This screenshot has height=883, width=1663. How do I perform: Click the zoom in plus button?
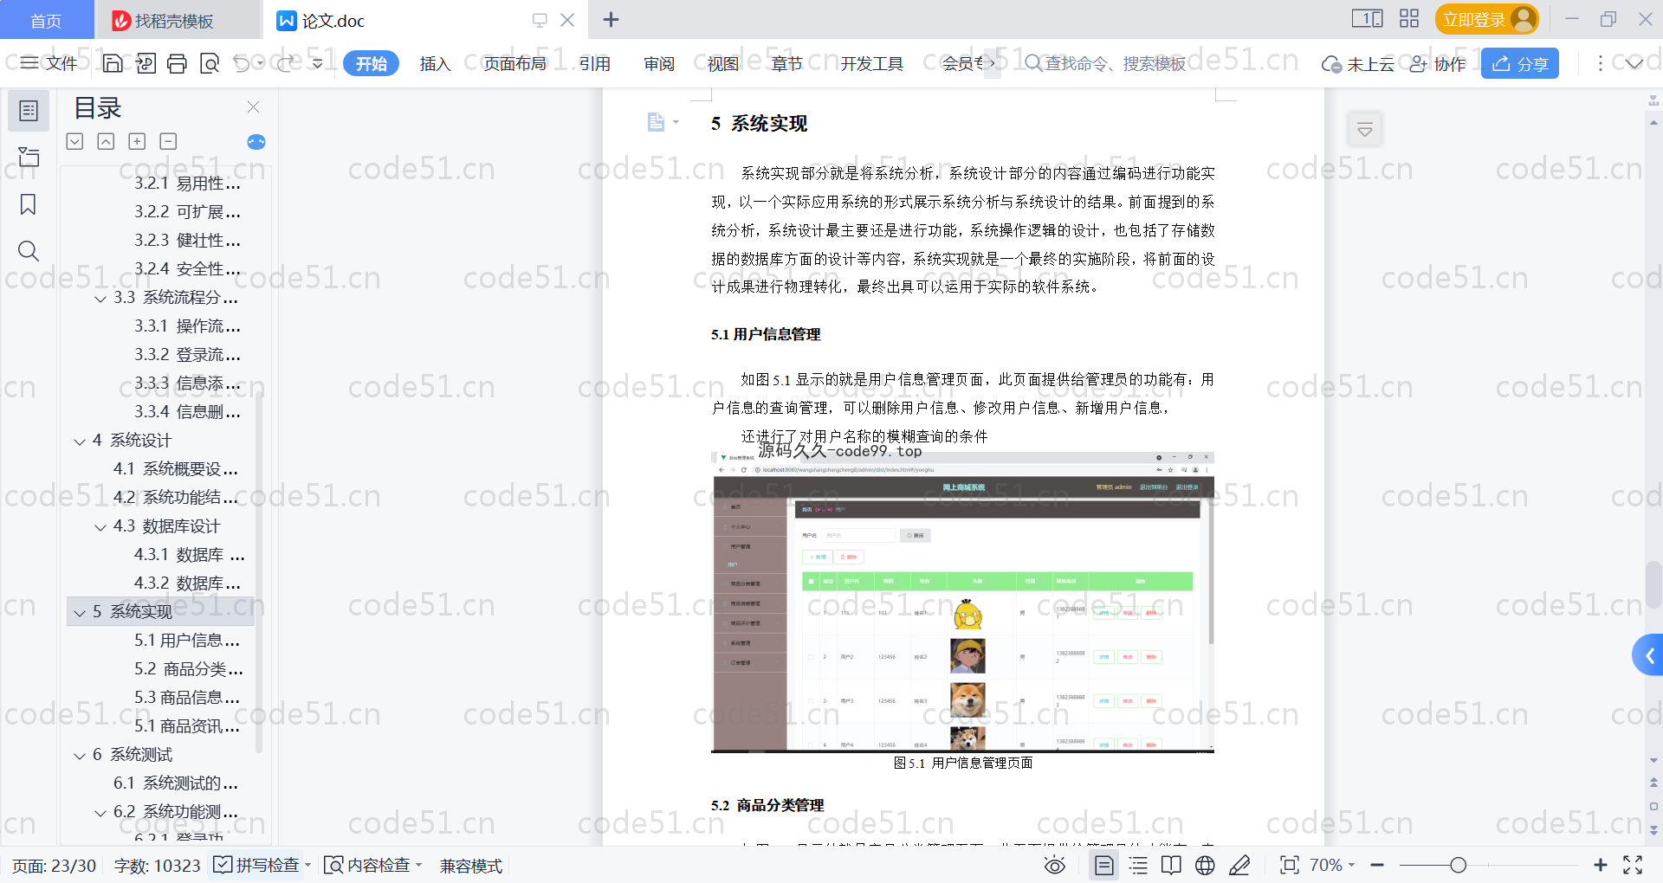pos(1601,865)
